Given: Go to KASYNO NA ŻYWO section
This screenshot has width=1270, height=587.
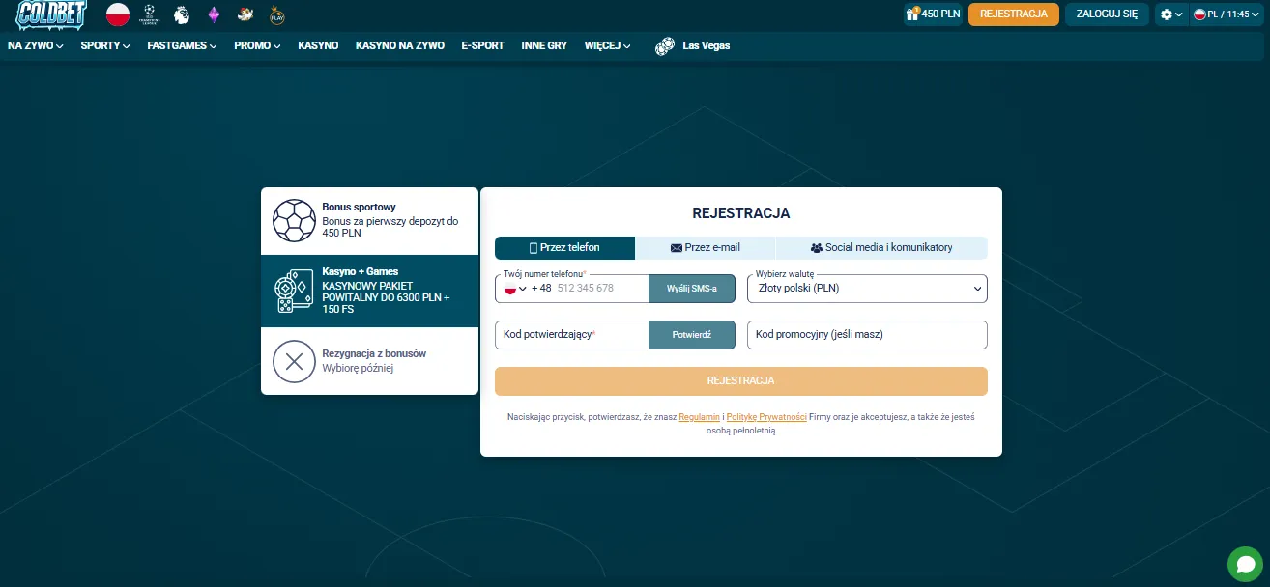Looking at the screenshot, I should [x=400, y=45].
